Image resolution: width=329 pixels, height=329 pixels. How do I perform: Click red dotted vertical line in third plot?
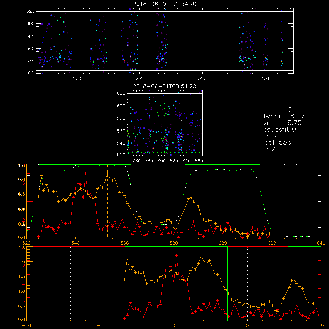83,201
